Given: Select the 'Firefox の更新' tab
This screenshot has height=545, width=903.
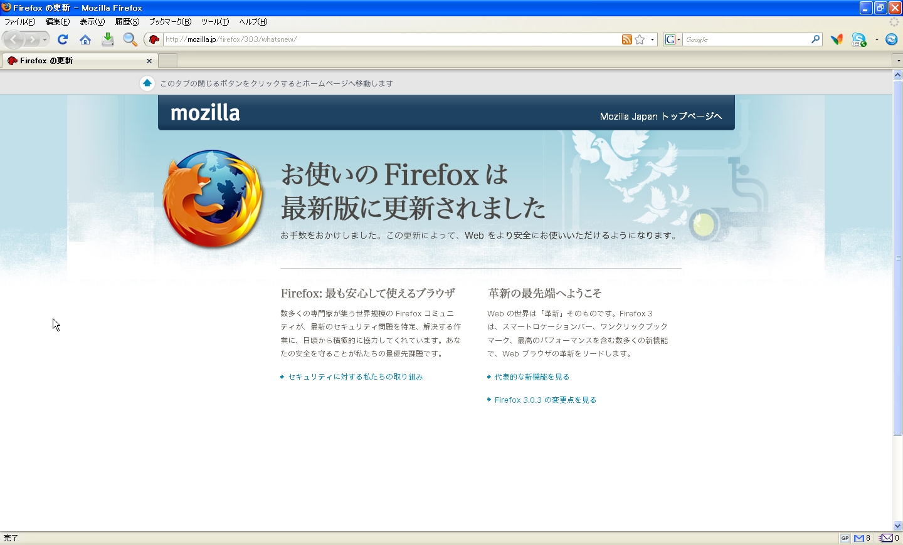Looking at the screenshot, I should coord(79,61).
